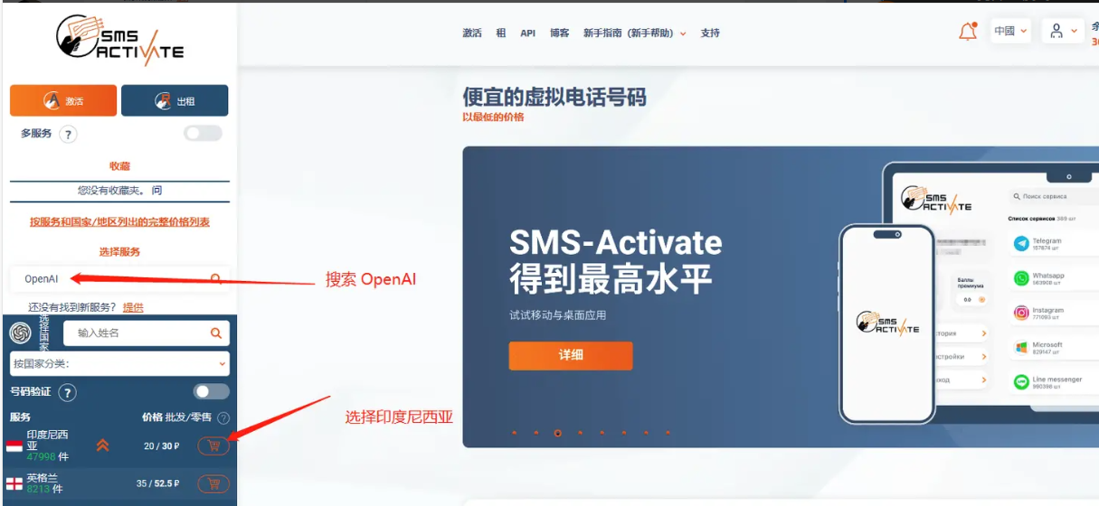Click the help icon next to 多服务
The width and height of the screenshot is (1099, 506).
tap(68, 135)
